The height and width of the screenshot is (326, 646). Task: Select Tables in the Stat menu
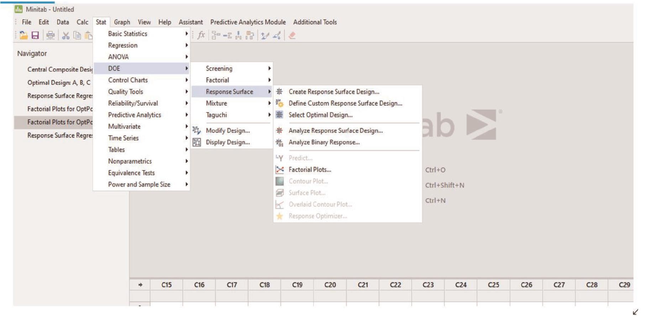pyautogui.click(x=141, y=150)
